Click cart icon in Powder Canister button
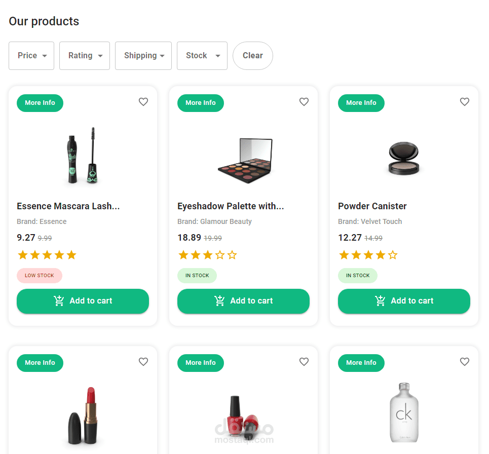Screen dimensions: 489x454 click(381, 301)
